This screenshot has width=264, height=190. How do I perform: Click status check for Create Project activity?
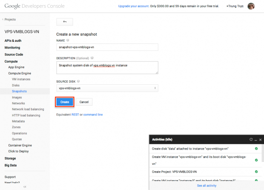(x=256, y=172)
